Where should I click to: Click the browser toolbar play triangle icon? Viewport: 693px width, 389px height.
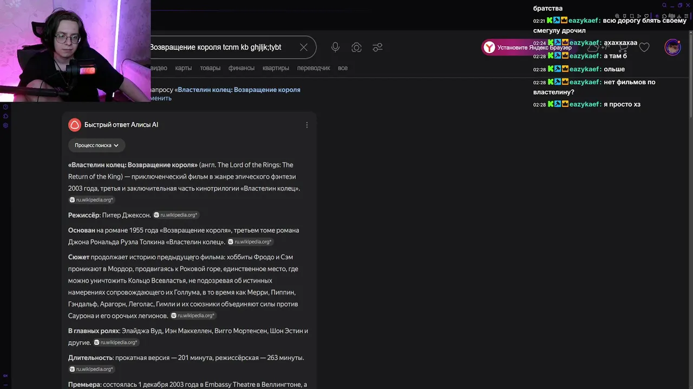coord(639,17)
